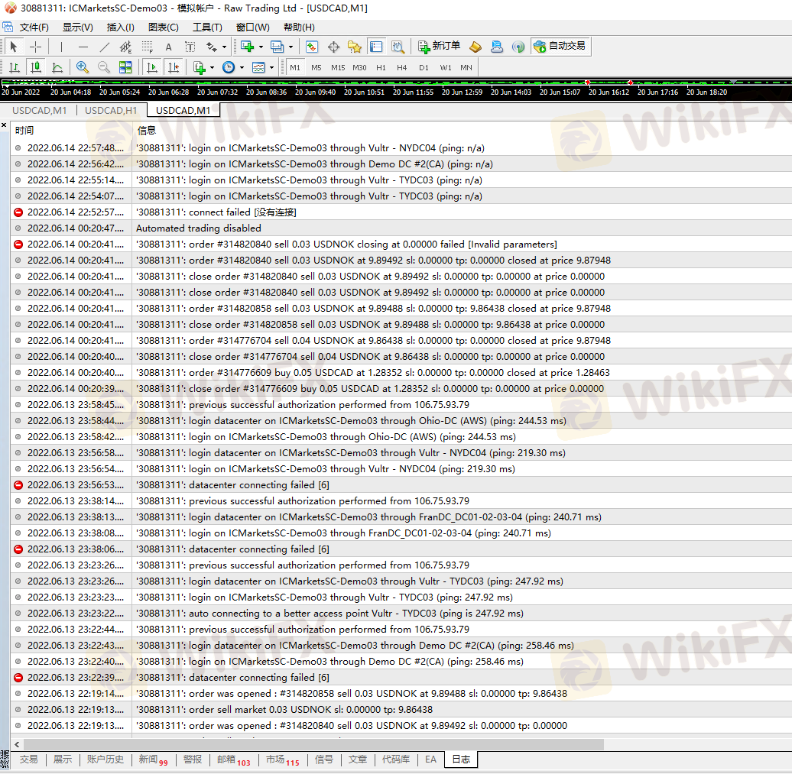Select the MN timeframe button
This screenshot has height=774, width=792.
tap(466, 68)
